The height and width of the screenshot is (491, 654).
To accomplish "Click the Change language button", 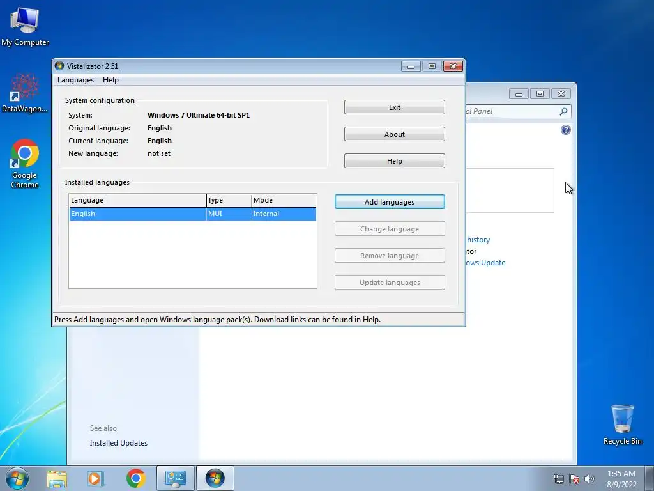I will click(x=390, y=229).
